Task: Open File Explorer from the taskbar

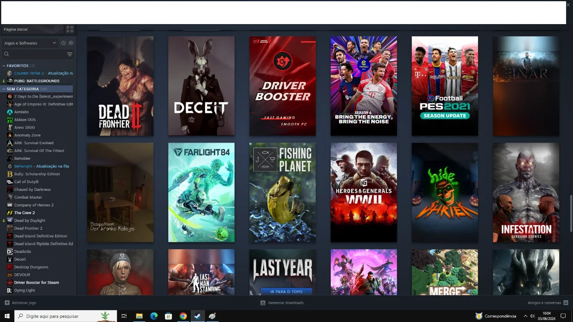Action: tap(139, 316)
